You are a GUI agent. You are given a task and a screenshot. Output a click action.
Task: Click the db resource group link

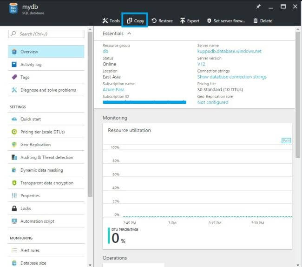click(105, 51)
